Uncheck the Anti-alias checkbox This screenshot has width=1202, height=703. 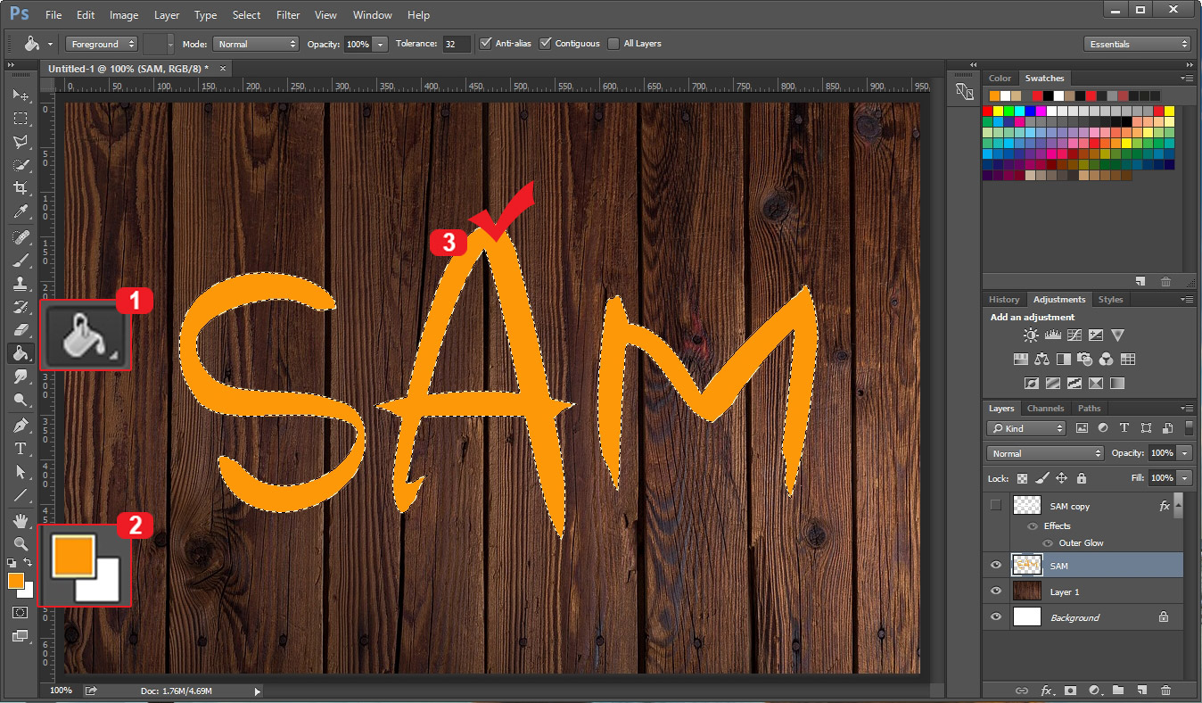pyautogui.click(x=486, y=43)
